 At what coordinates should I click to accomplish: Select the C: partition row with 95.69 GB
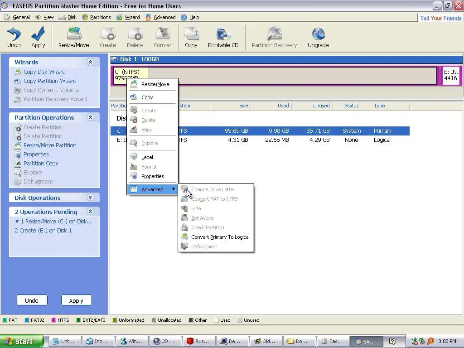tap(260, 131)
